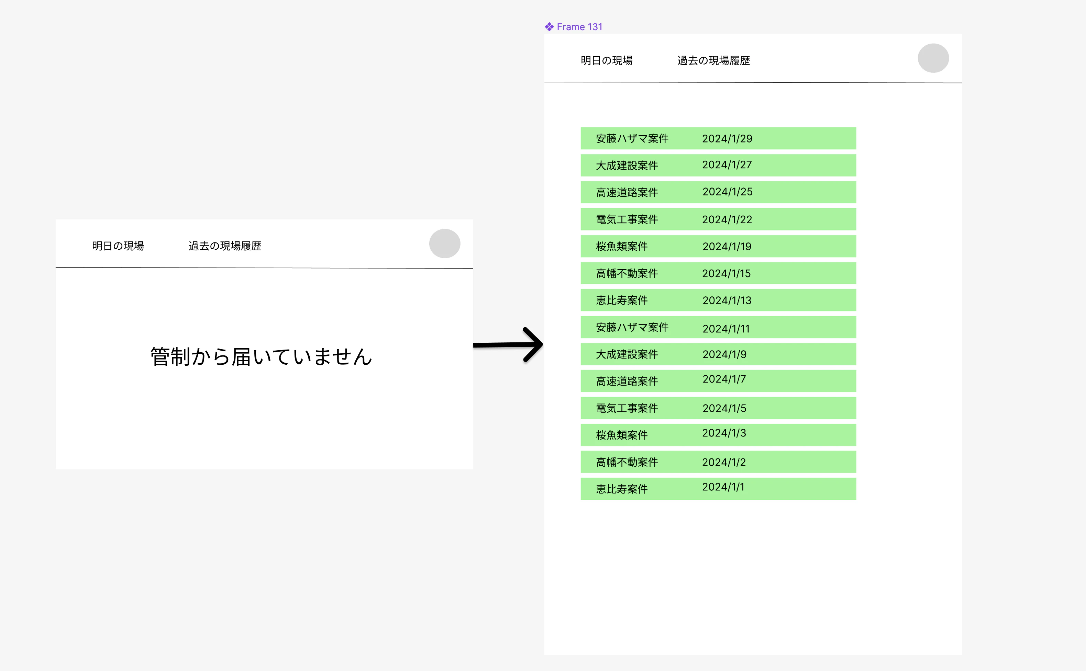The image size is (1086, 671).
Task: Select the 2024/1/5 row
Action: [x=718, y=408]
